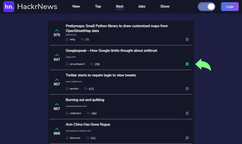
Task: Click the user icon beside czottmann
Action: 67,113
